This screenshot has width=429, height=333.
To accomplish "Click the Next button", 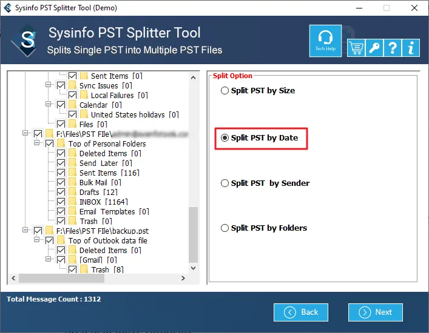I will (376, 312).
